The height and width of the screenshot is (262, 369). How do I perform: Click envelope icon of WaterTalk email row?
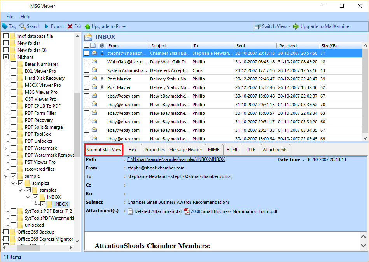[x=94, y=61]
